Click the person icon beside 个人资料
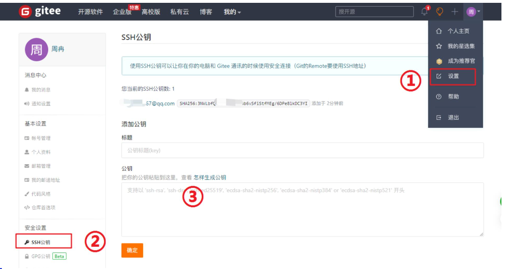 coord(26,152)
